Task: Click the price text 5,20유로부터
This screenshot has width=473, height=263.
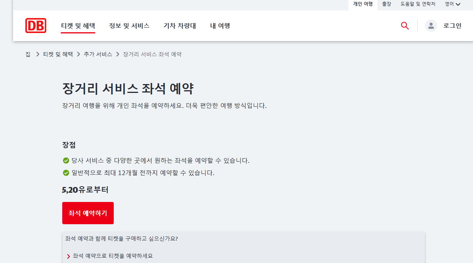Action: pyautogui.click(x=85, y=190)
